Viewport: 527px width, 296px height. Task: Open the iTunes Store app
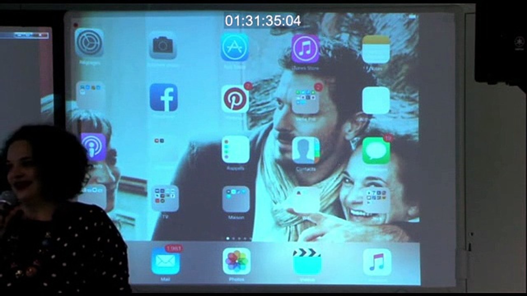(305, 49)
